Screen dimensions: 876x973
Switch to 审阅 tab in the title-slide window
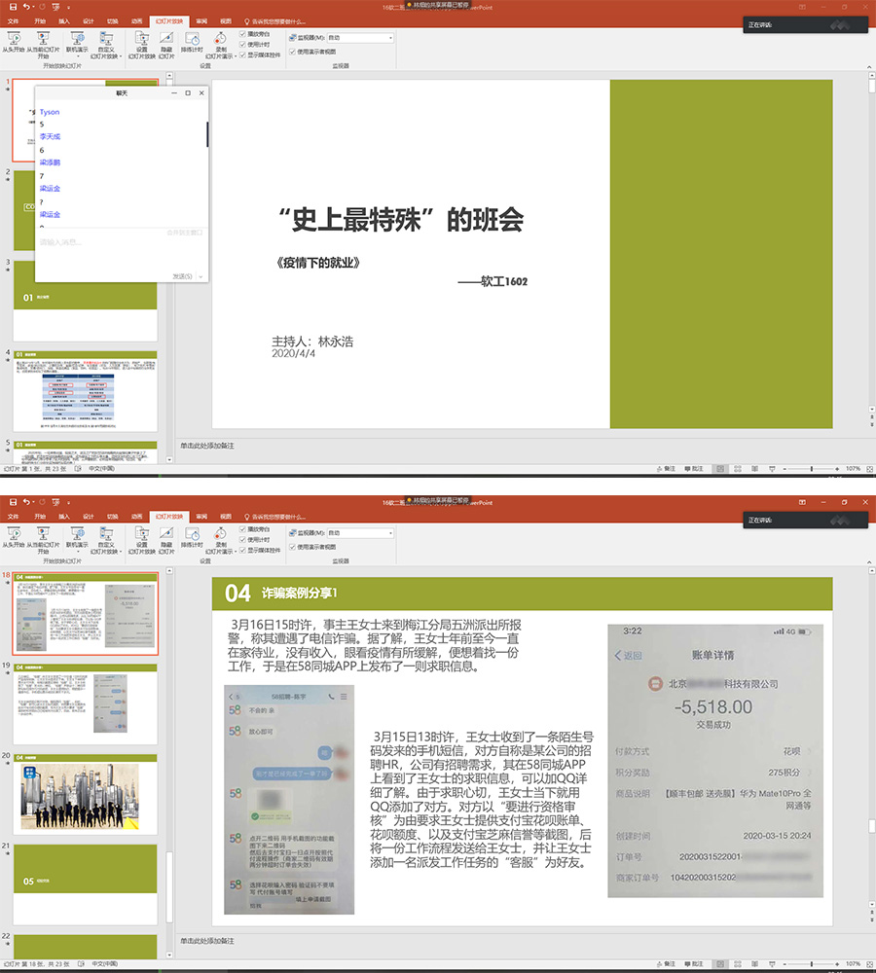pyautogui.click(x=201, y=19)
